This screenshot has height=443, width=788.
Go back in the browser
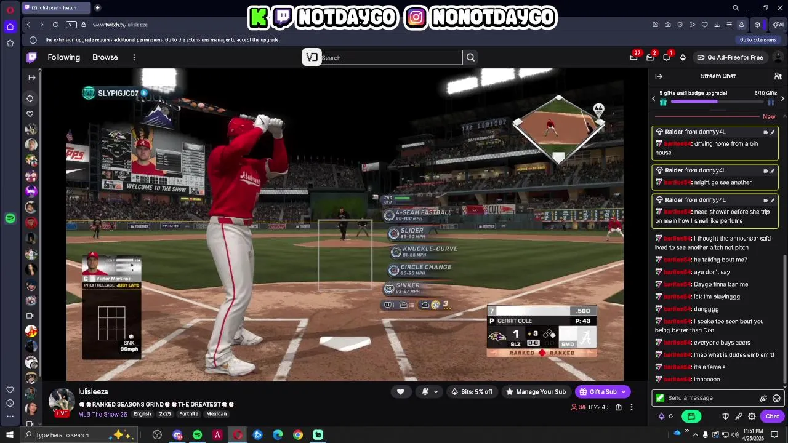point(28,25)
